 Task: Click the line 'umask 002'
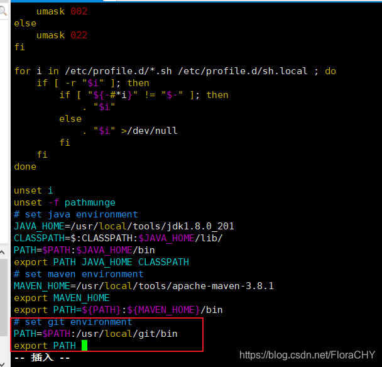click(x=62, y=11)
